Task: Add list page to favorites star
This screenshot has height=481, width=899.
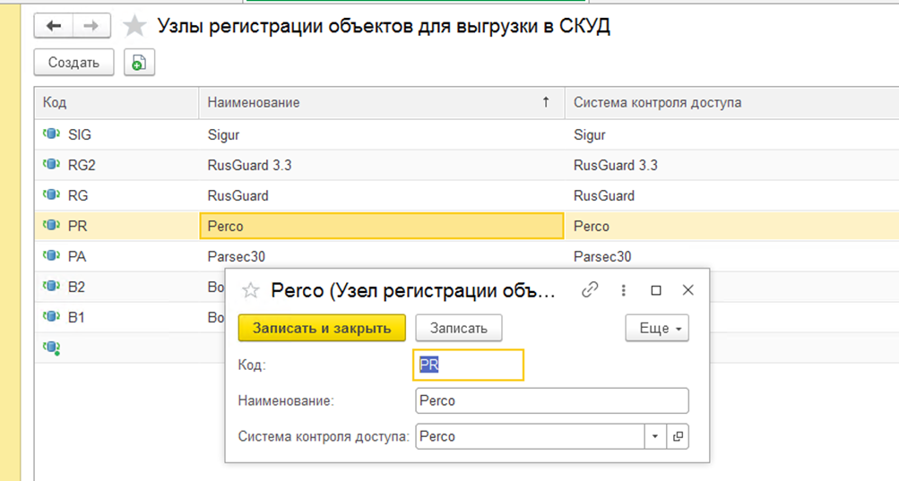Action: coord(134,26)
